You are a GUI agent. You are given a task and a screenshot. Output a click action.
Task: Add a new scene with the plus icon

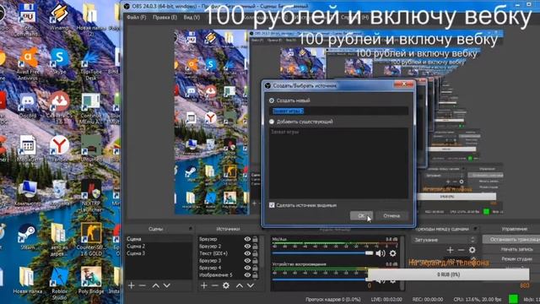pos(132,285)
